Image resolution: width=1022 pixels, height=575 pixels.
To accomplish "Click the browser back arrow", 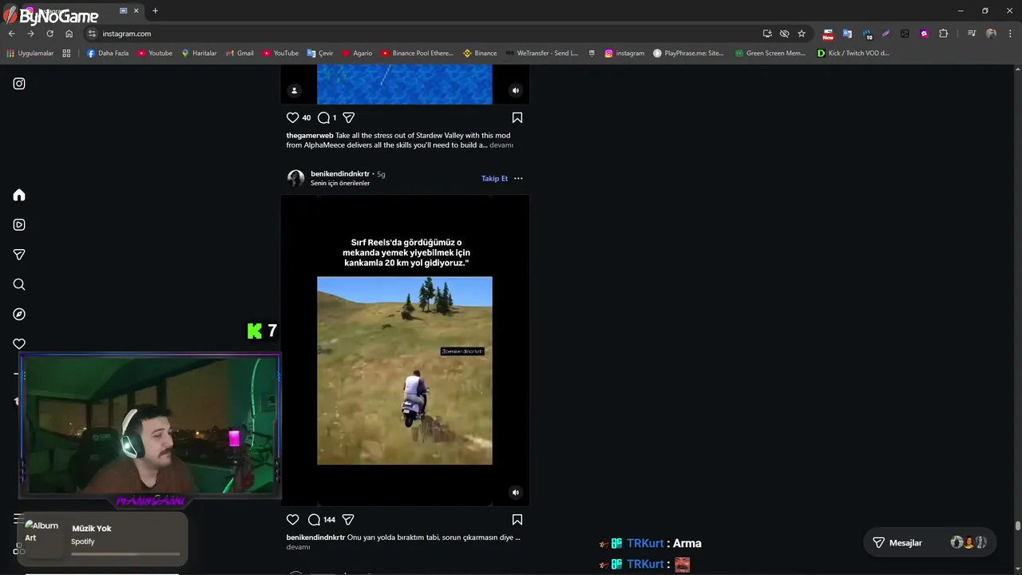I will [11, 34].
